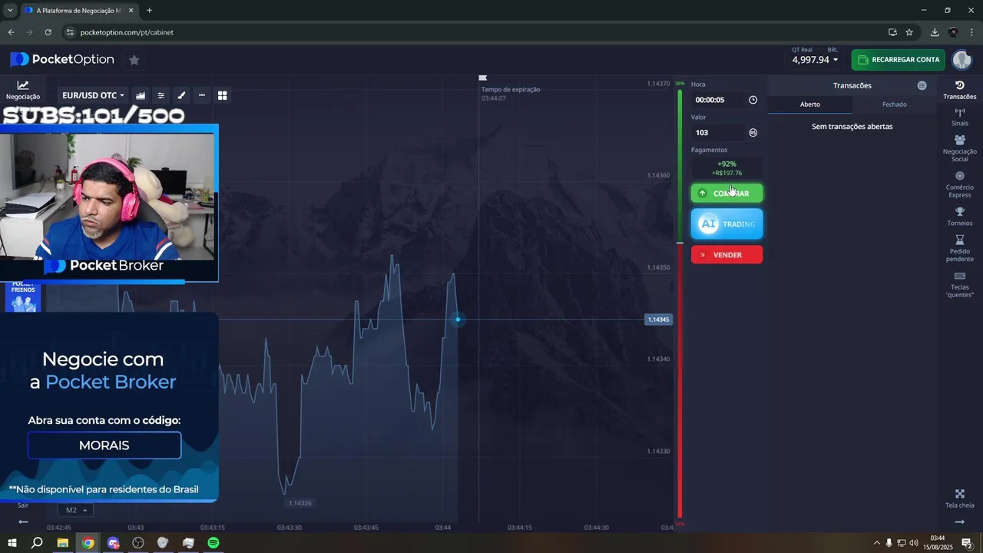Open Windows notification center

pyautogui.click(x=967, y=544)
